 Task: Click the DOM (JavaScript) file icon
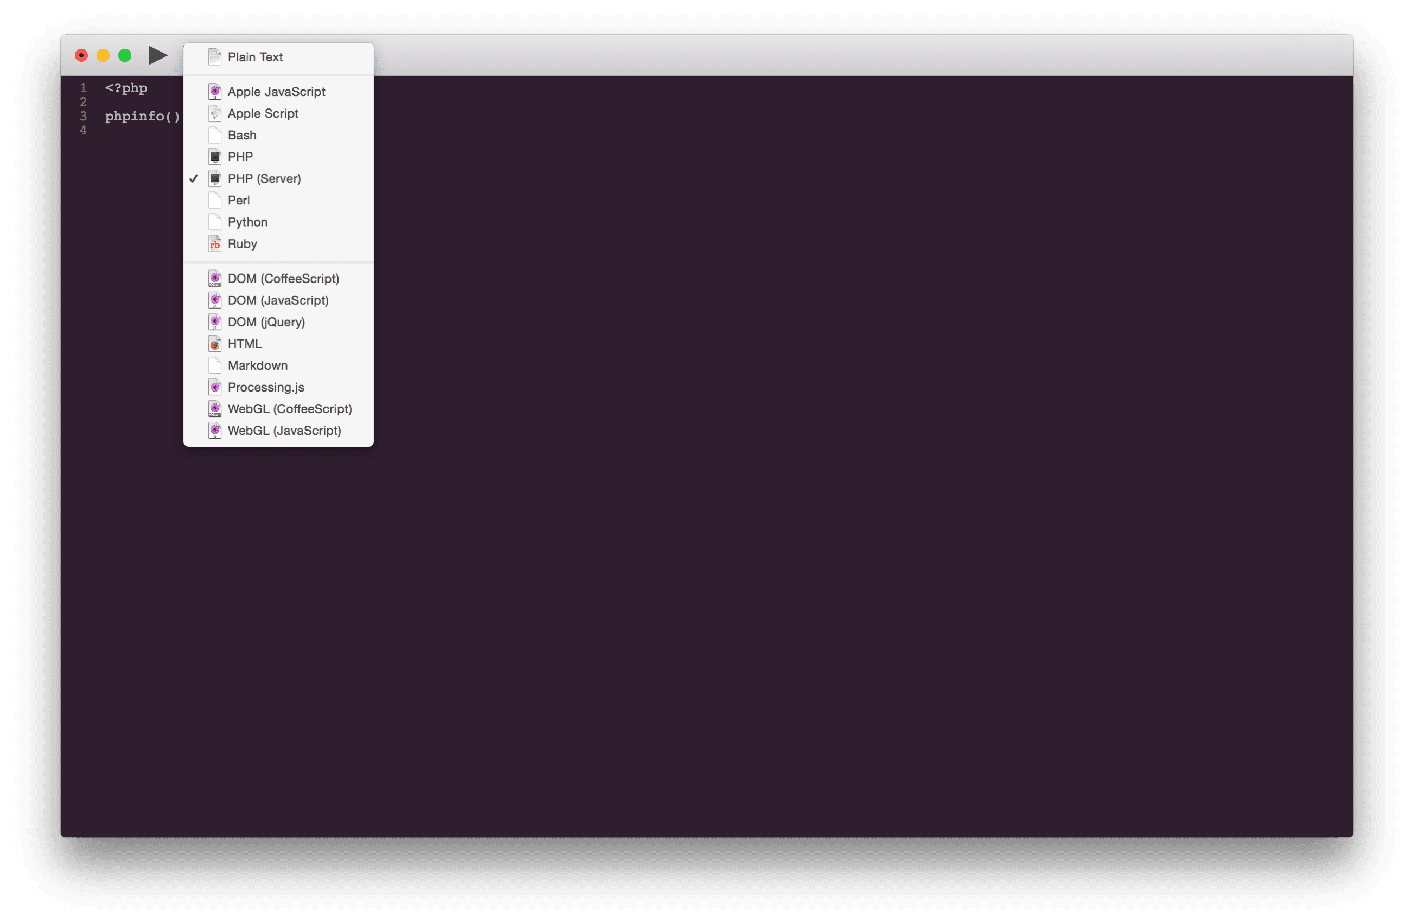[x=215, y=300]
